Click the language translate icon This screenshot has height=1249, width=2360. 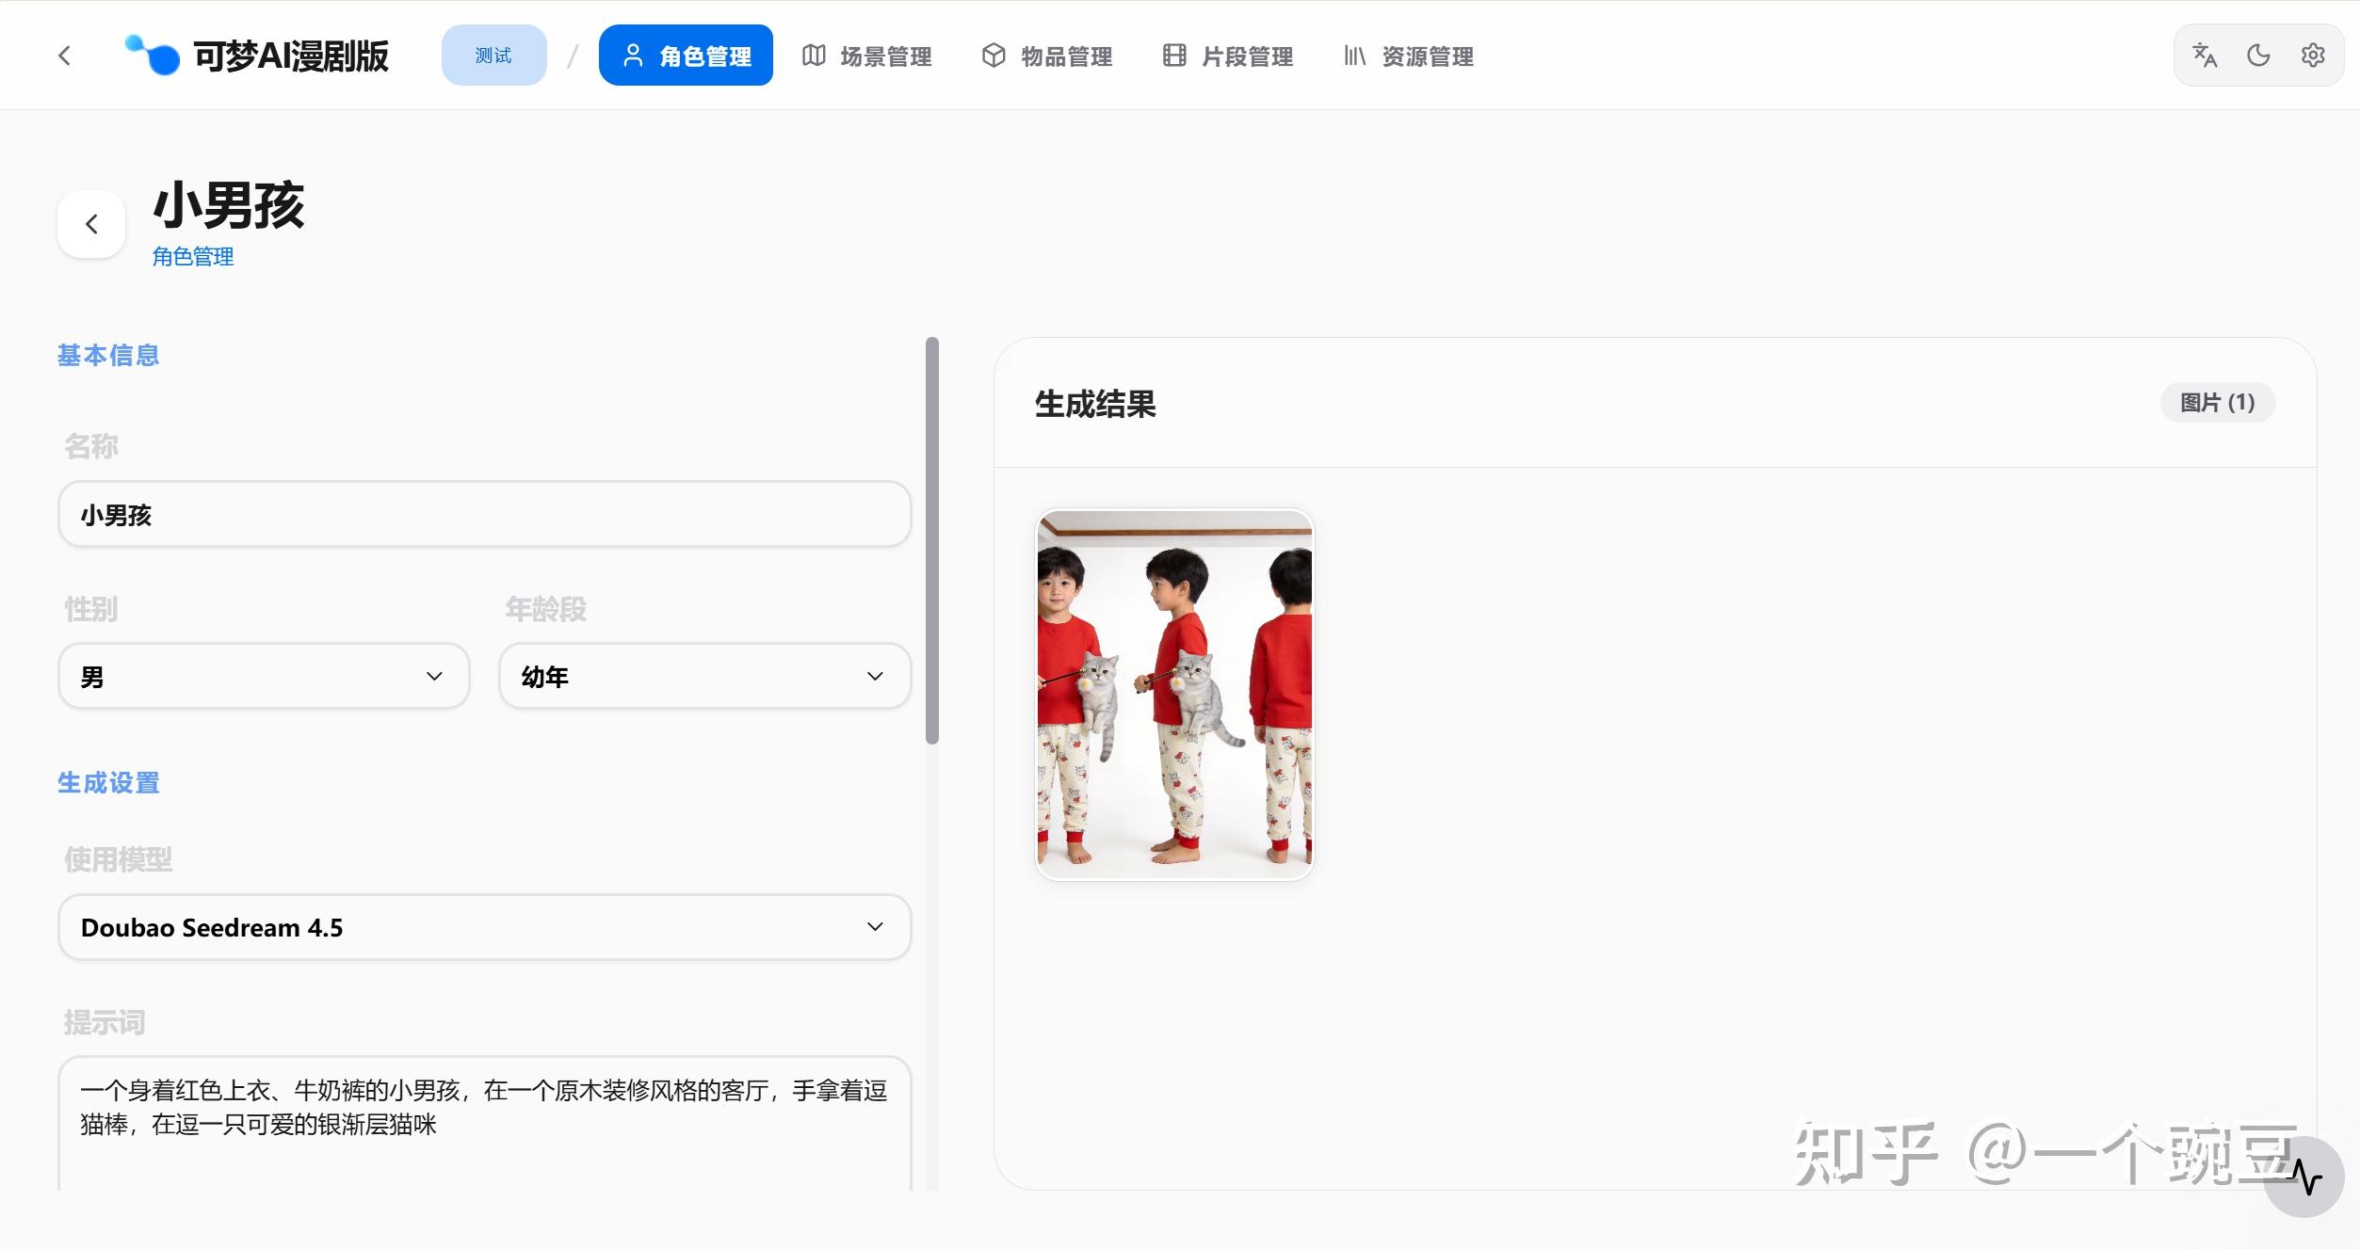tap(2205, 56)
